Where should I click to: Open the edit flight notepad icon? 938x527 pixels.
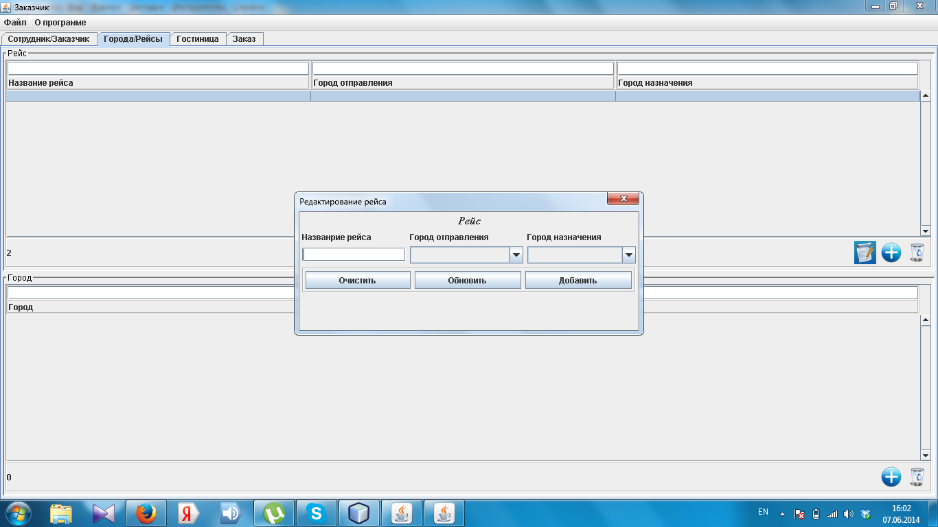(865, 253)
